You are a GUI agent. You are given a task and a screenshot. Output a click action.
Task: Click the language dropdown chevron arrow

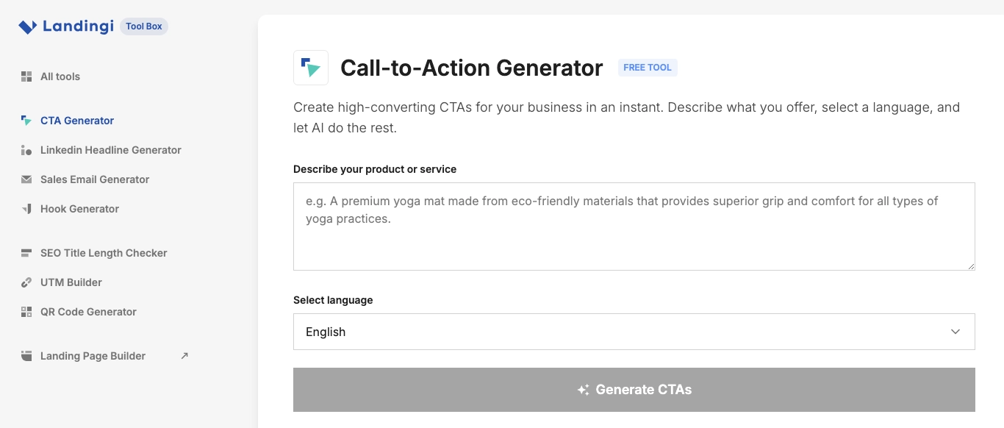coord(955,332)
